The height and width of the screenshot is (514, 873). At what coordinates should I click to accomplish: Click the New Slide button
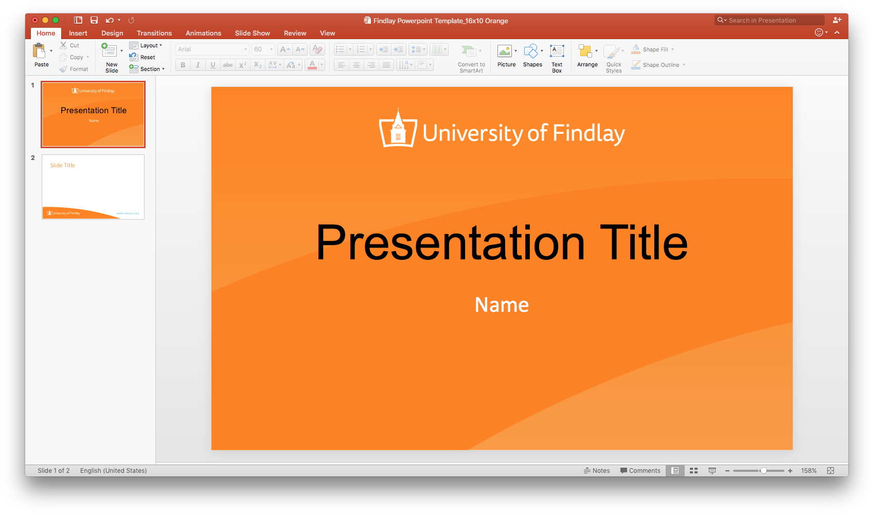[111, 56]
